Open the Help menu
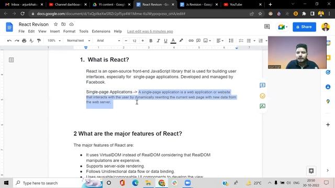 pyautogui.click(x=118, y=31)
